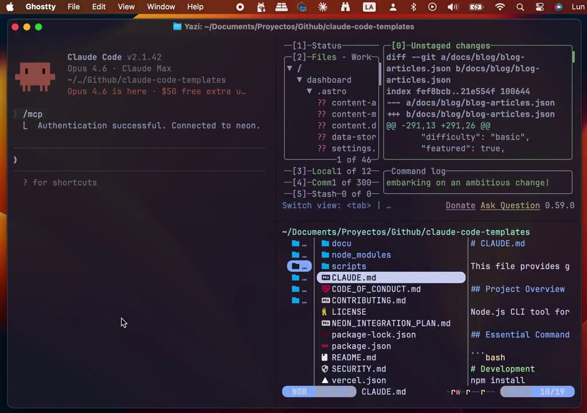Click the SECURITY.md shield icon

(x=325, y=369)
